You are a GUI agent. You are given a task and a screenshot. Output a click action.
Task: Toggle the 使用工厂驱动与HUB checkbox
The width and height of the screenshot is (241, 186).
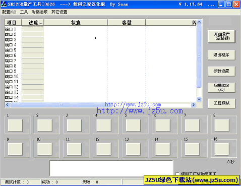(177, 174)
